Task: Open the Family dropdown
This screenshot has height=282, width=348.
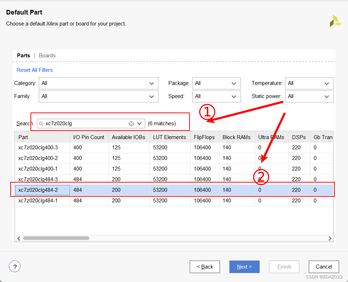Action: pos(99,96)
